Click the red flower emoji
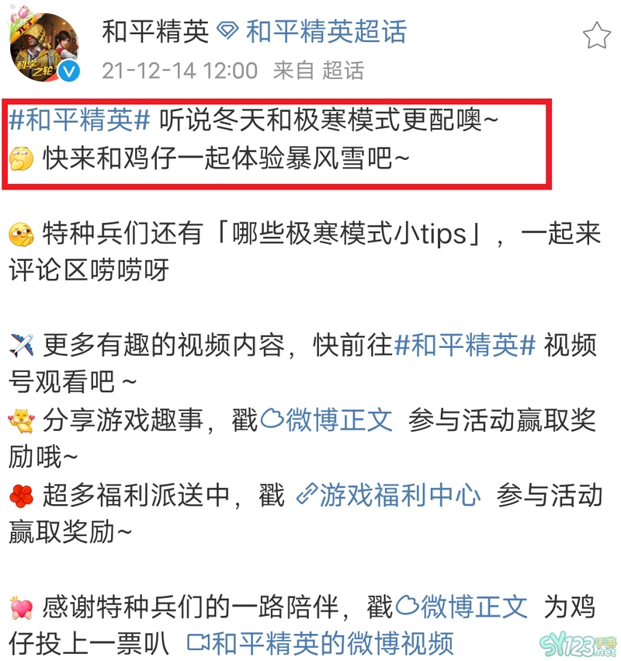This screenshot has height=661, width=621. coord(21,496)
